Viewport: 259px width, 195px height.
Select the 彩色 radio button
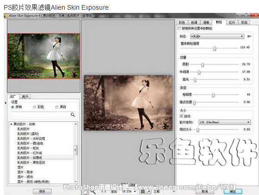click(34, 107)
